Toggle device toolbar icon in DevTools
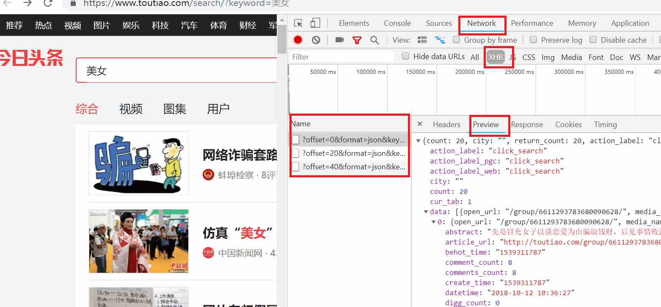Screen dimensions: 661x307 click(x=315, y=23)
